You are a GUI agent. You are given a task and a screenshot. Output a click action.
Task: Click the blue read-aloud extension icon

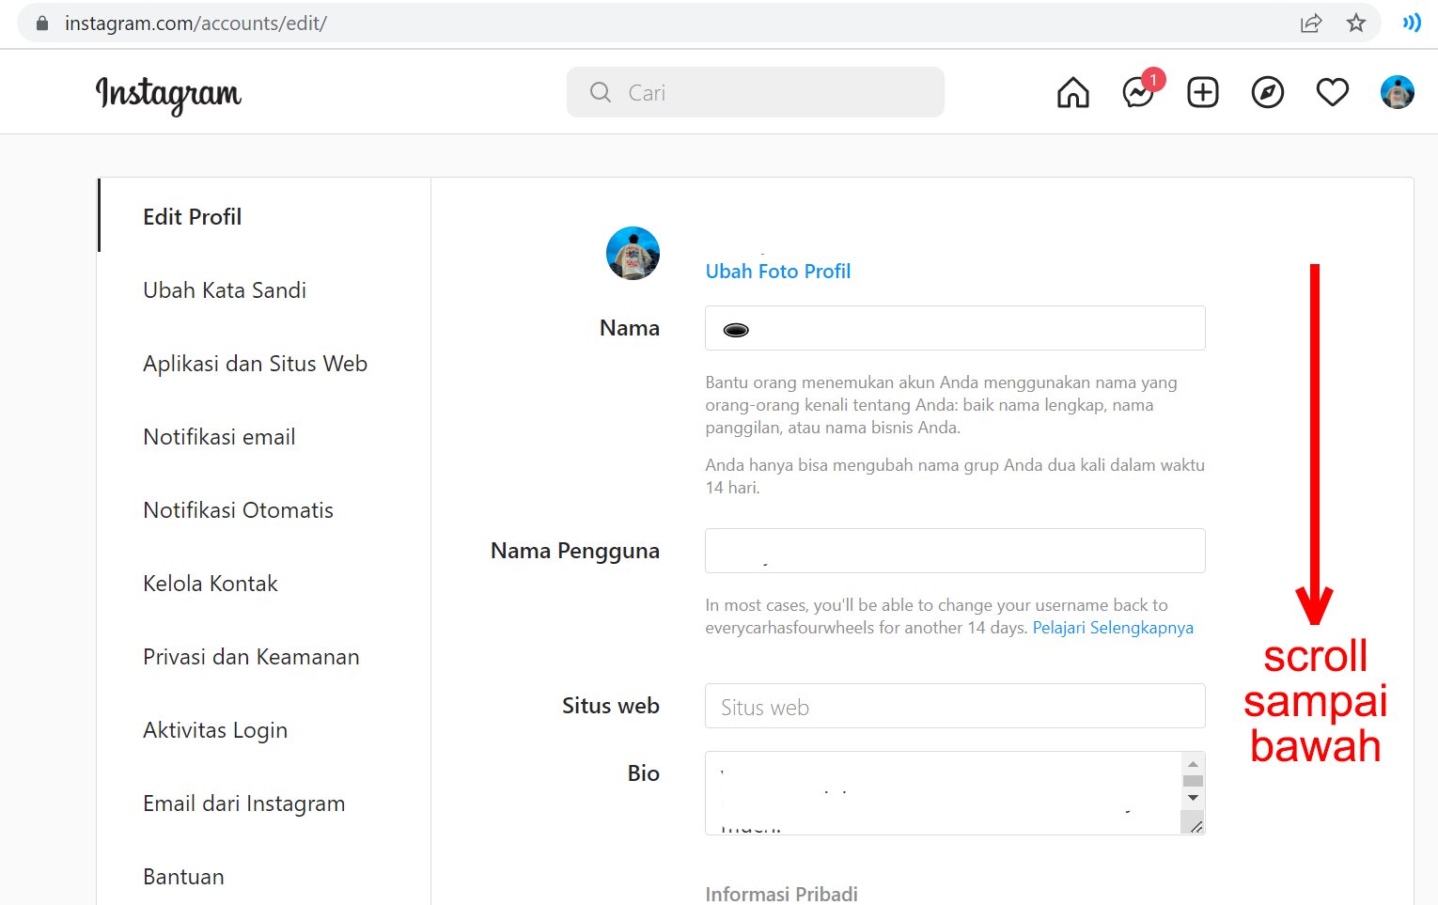(x=1411, y=23)
